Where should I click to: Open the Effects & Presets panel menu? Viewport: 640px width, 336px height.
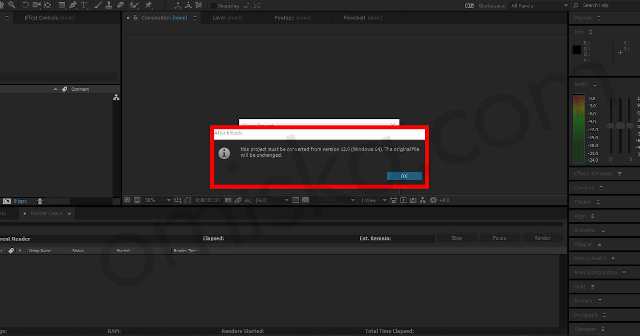(x=619, y=173)
